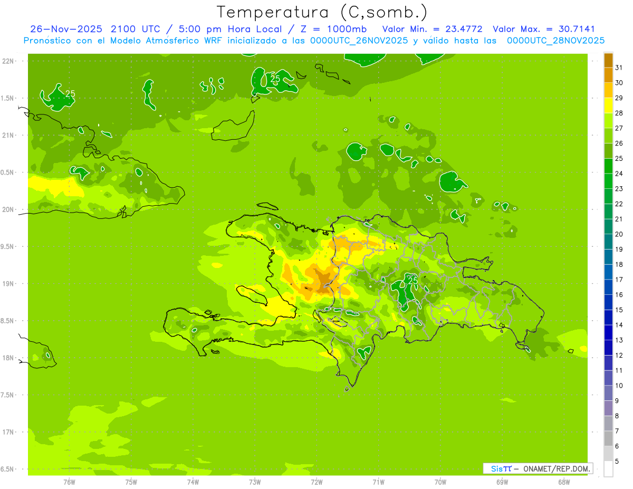Click the colorbar value '20'
Image resolution: width=633 pixels, height=489 pixels.
pos(619,234)
